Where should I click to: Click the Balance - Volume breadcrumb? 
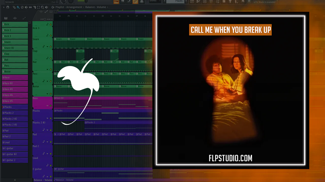coord(95,7)
